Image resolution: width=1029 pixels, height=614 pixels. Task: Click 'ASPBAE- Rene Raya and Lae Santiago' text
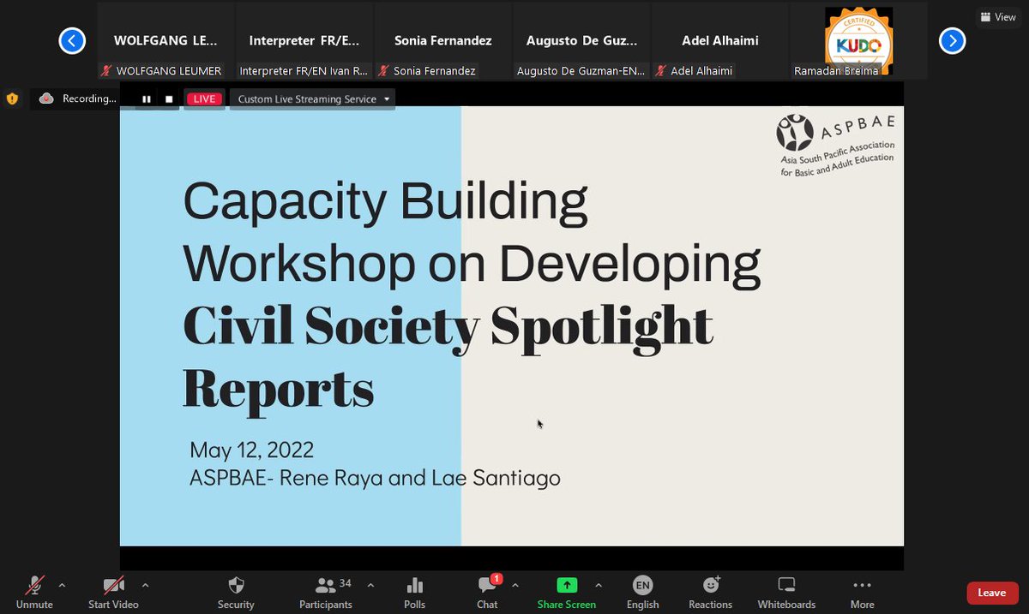pos(375,478)
